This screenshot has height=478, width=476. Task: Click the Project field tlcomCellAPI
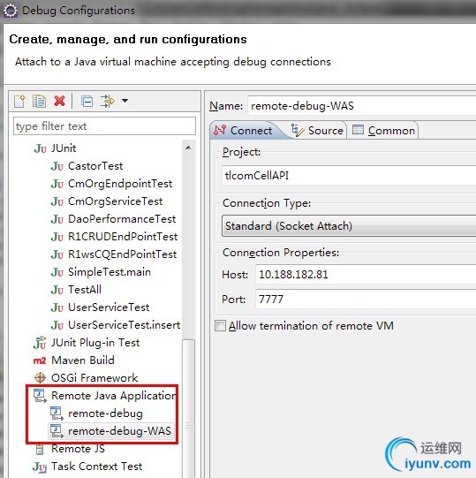349,175
